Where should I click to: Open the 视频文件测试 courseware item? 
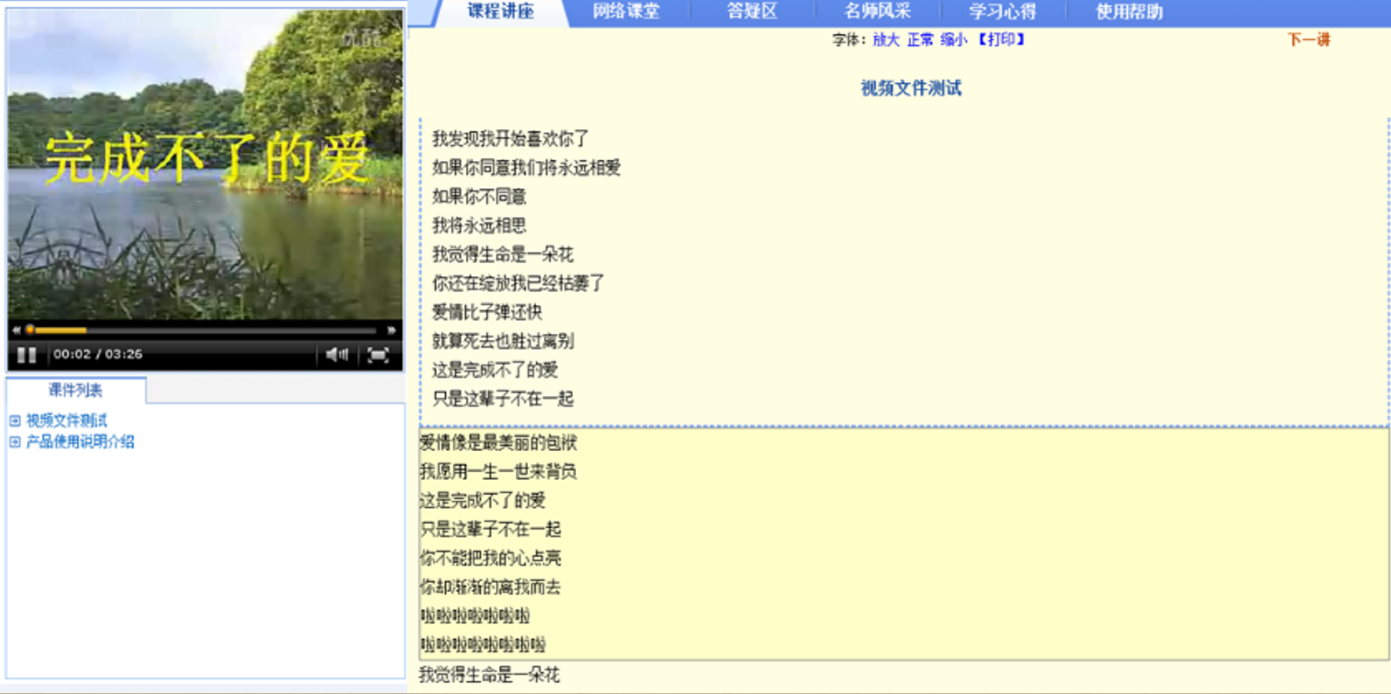pos(66,421)
